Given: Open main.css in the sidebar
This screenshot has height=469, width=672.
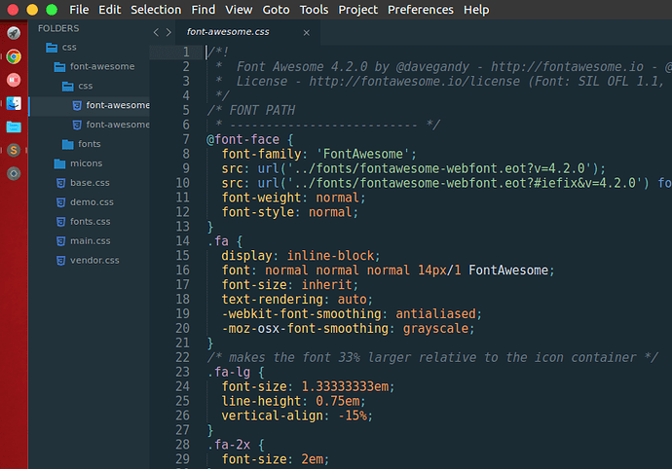Looking at the screenshot, I should point(90,240).
